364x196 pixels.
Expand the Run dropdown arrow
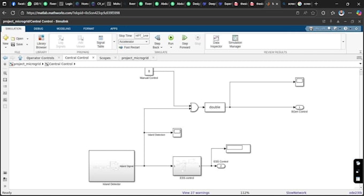[171, 47]
